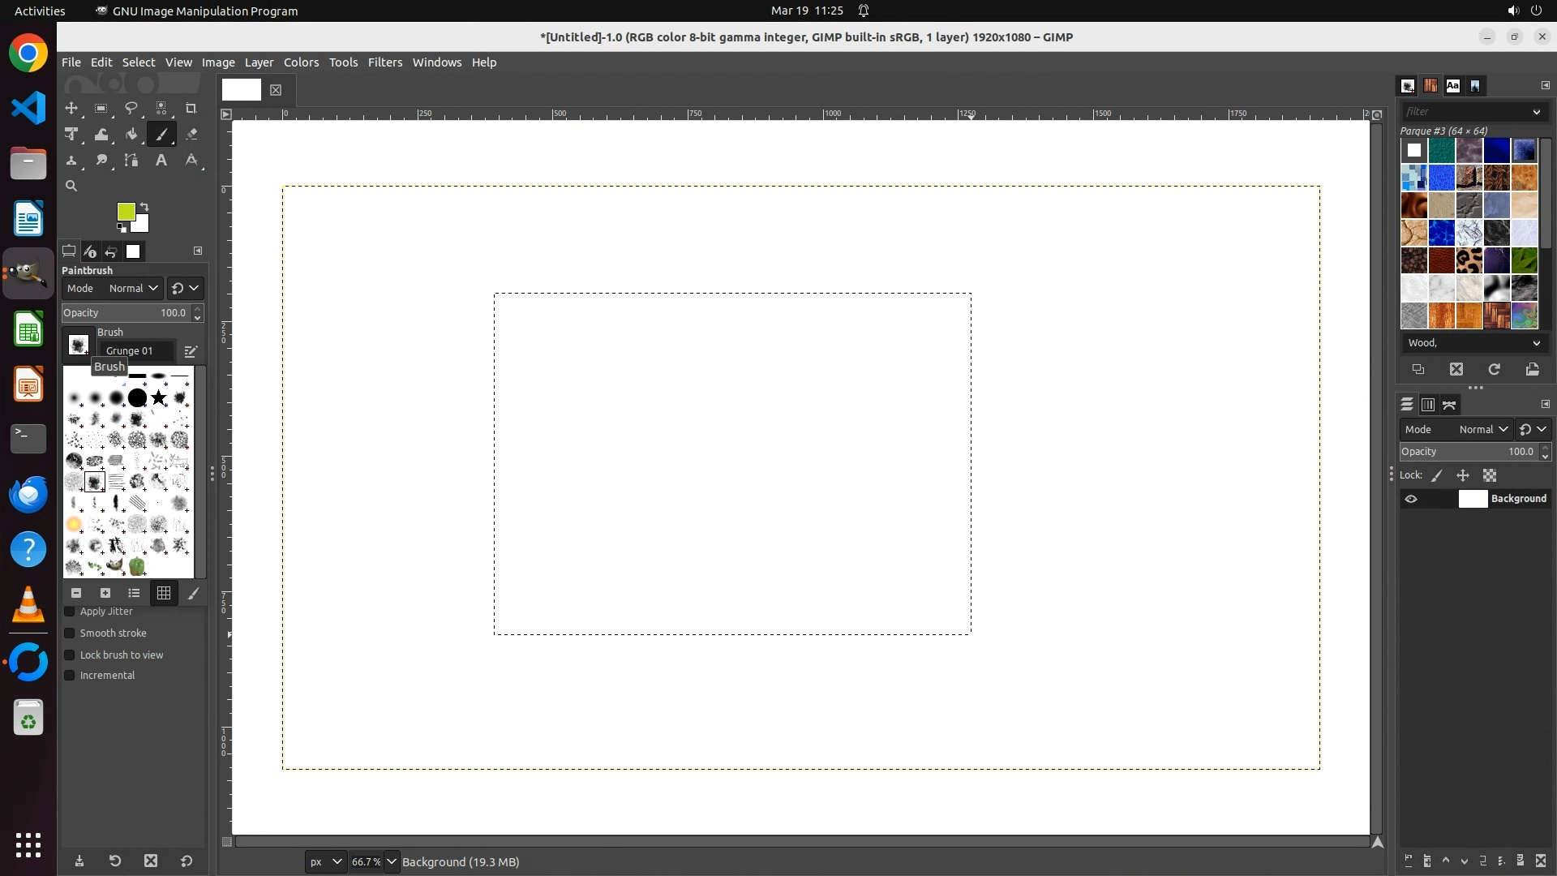Open brush editor icon beside Grunge 01
1557x876 pixels.
191,351
